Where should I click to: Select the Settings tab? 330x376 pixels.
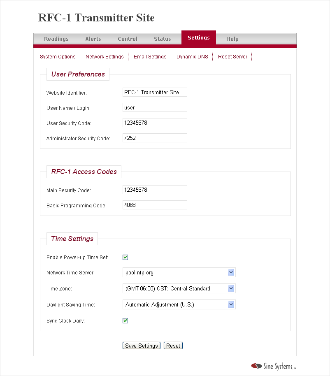[199, 38]
